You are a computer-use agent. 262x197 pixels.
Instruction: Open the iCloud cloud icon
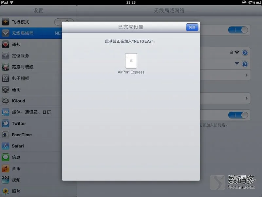5,101
